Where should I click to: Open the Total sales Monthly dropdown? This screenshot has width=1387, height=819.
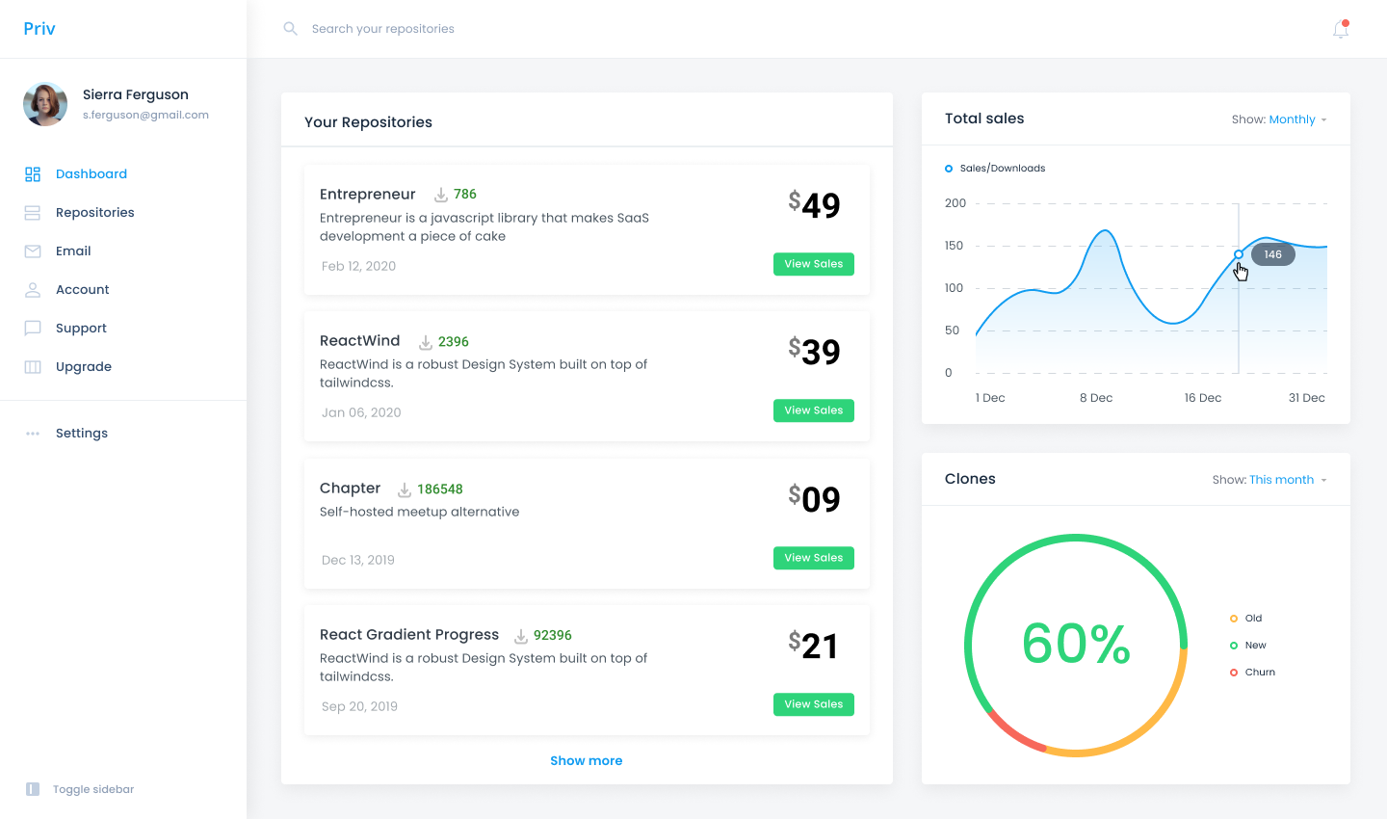tap(1297, 119)
